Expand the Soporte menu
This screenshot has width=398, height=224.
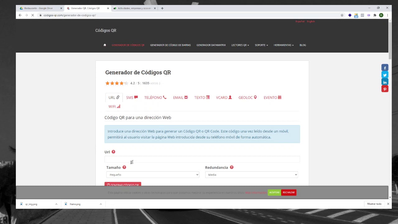tap(261, 45)
